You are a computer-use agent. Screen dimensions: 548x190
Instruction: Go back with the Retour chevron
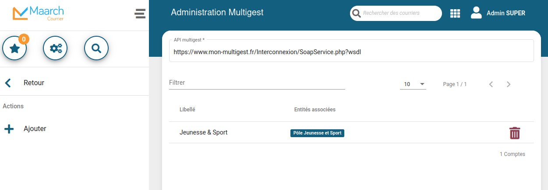tap(7, 83)
